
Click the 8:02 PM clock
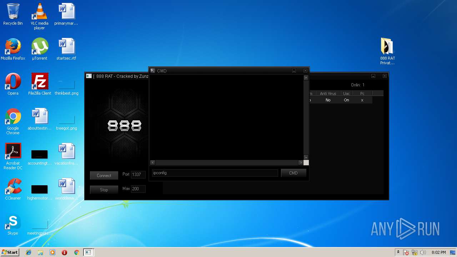click(438, 252)
